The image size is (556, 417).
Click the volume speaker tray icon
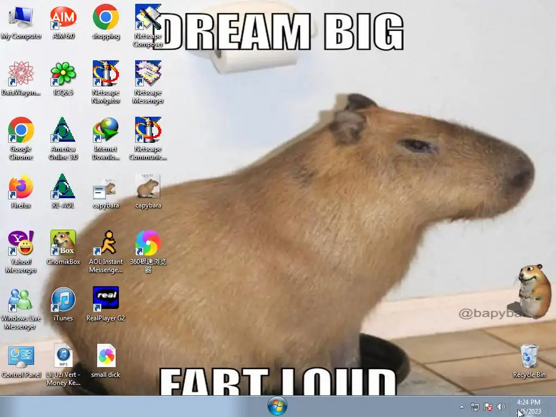[x=501, y=407]
